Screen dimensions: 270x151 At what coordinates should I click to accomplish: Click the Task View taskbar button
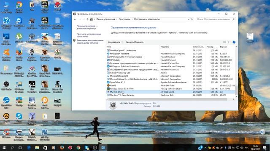pos(20,148)
